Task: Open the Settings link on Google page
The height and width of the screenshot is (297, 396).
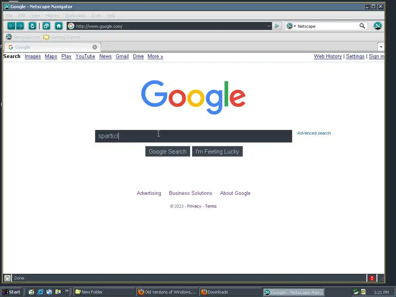Action: (355, 56)
